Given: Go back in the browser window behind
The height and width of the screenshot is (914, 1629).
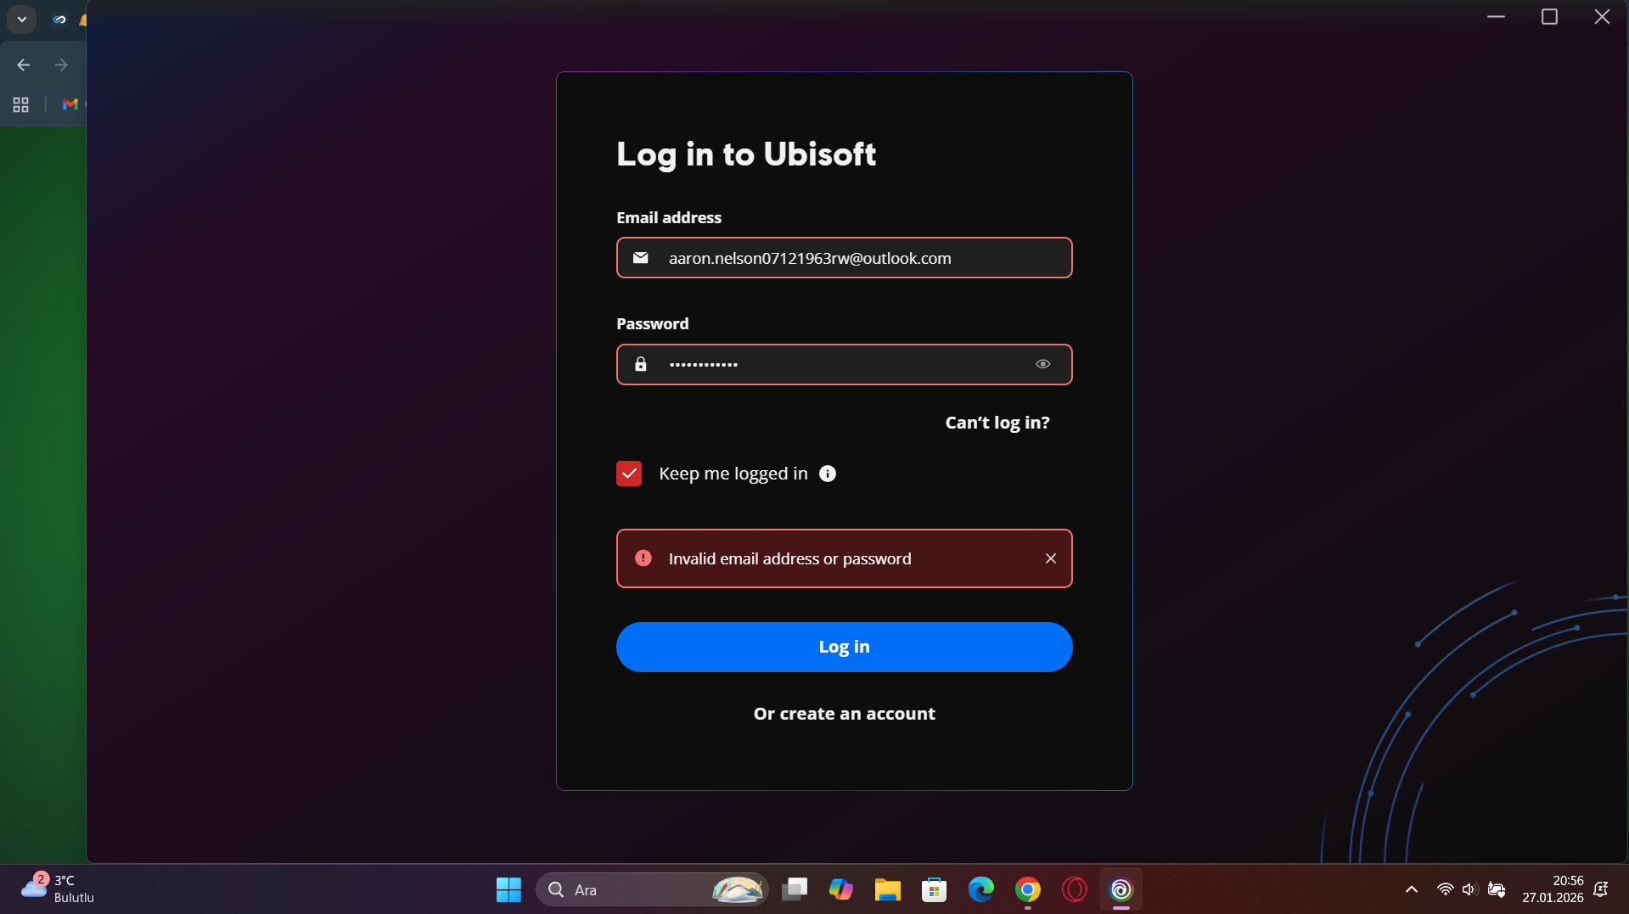Looking at the screenshot, I should [24, 64].
